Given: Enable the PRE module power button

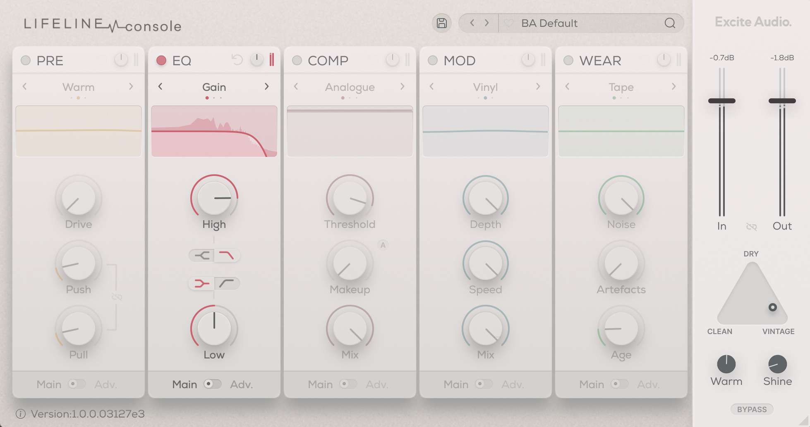Looking at the screenshot, I should [26, 60].
